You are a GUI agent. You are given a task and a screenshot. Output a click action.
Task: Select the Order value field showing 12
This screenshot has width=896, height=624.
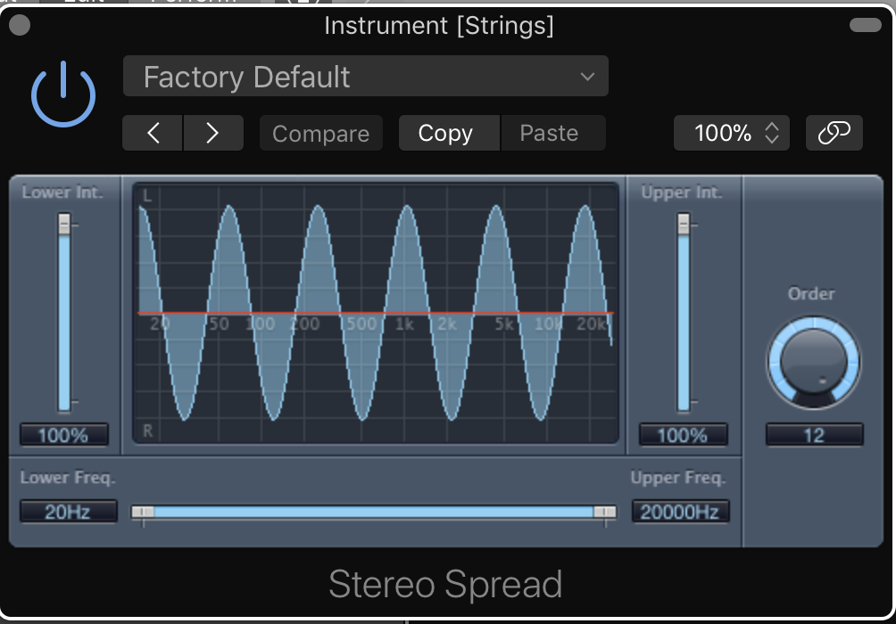click(813, 436)
